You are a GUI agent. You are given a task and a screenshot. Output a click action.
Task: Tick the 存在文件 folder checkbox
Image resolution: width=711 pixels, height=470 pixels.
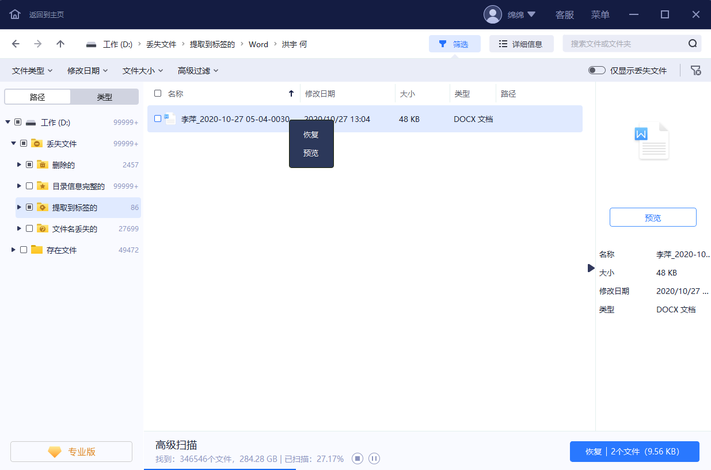click(24, 250)
